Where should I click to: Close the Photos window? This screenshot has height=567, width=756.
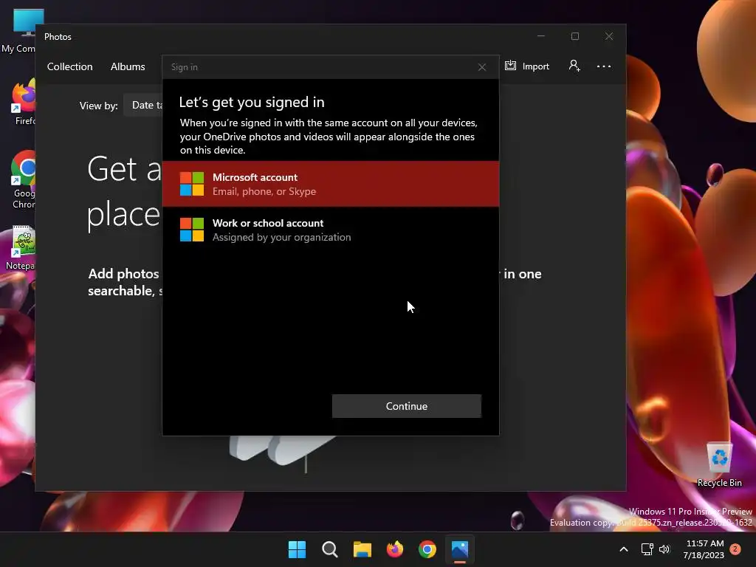[609, 36]
